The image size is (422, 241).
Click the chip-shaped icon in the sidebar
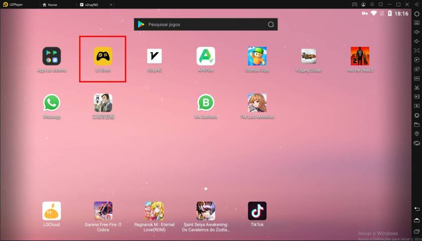[x=416, y=115]
